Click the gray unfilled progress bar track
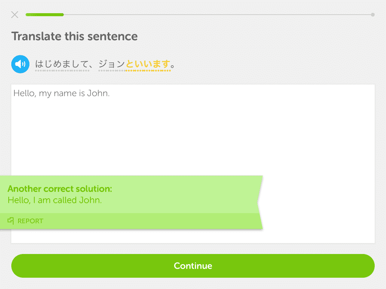Screen dimensions: 386x289 click(x=218, y=15)
